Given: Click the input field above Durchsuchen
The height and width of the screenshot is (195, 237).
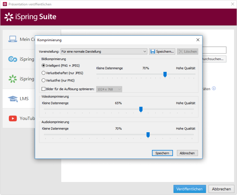Looking at the screenshot, I should [214, 50].
